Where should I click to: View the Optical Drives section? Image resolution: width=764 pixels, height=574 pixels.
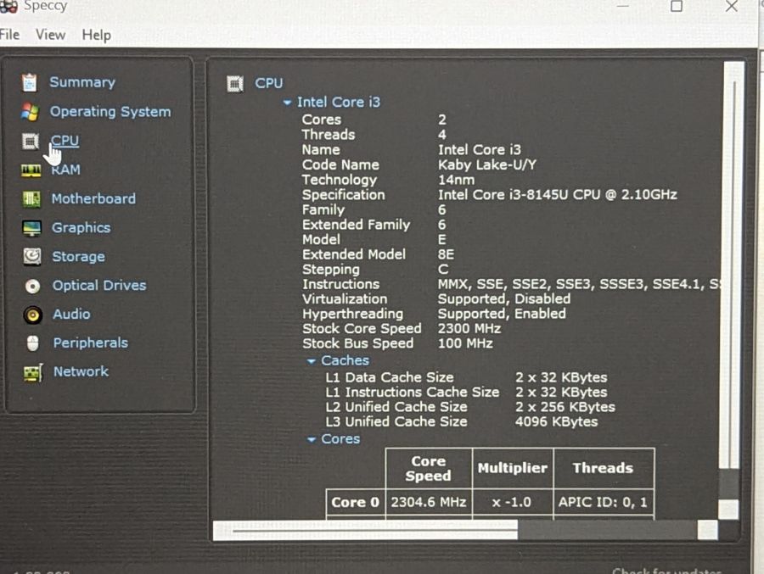tap(99, 285)
